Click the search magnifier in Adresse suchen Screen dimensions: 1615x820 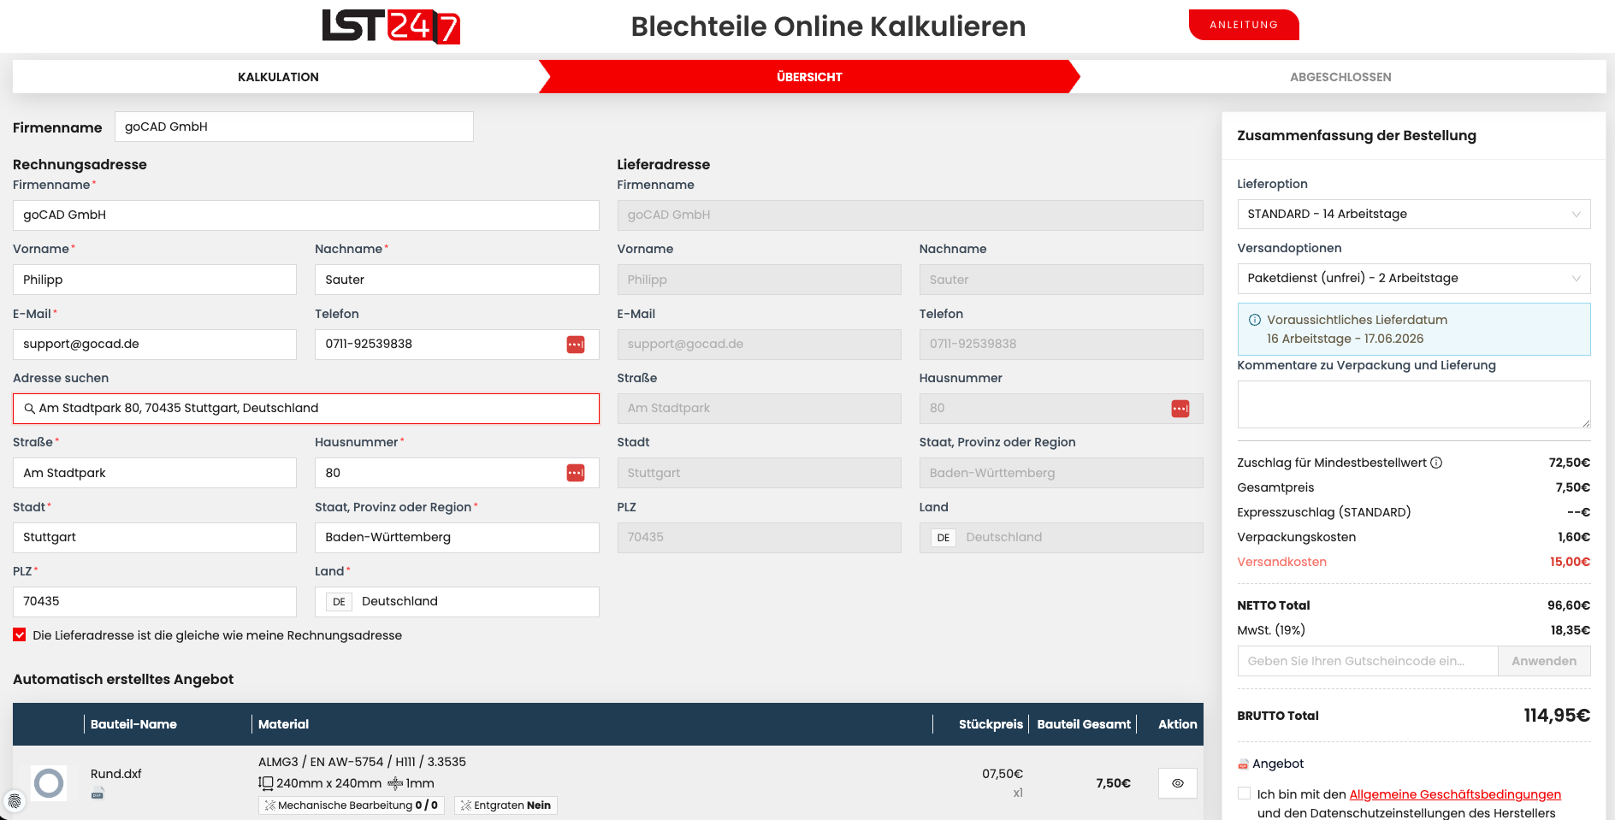click(29, 409)
